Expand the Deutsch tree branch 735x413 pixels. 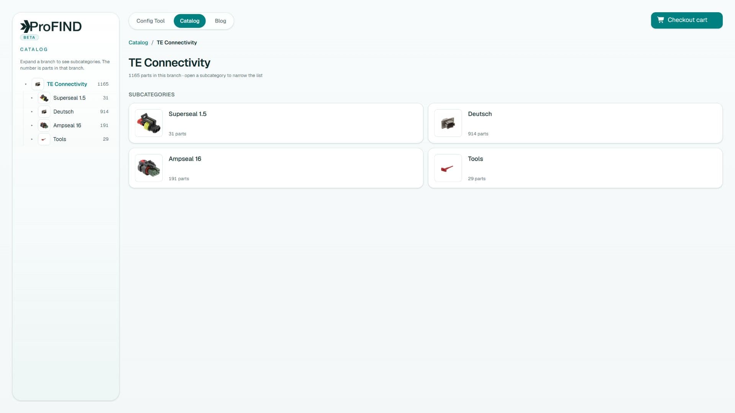pos(32,112)
